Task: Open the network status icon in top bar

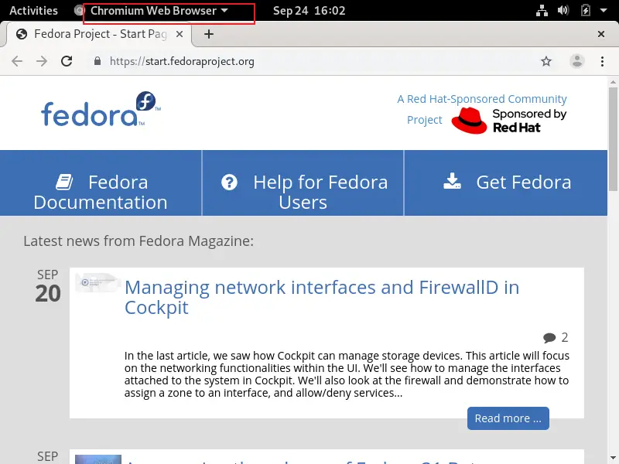Action: [542, 11]
